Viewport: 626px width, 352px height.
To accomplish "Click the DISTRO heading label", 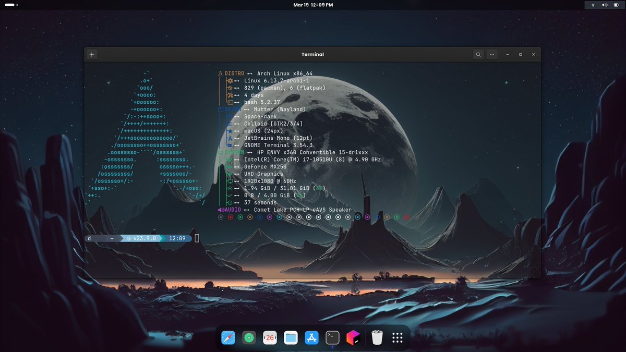I will [234, 74].
